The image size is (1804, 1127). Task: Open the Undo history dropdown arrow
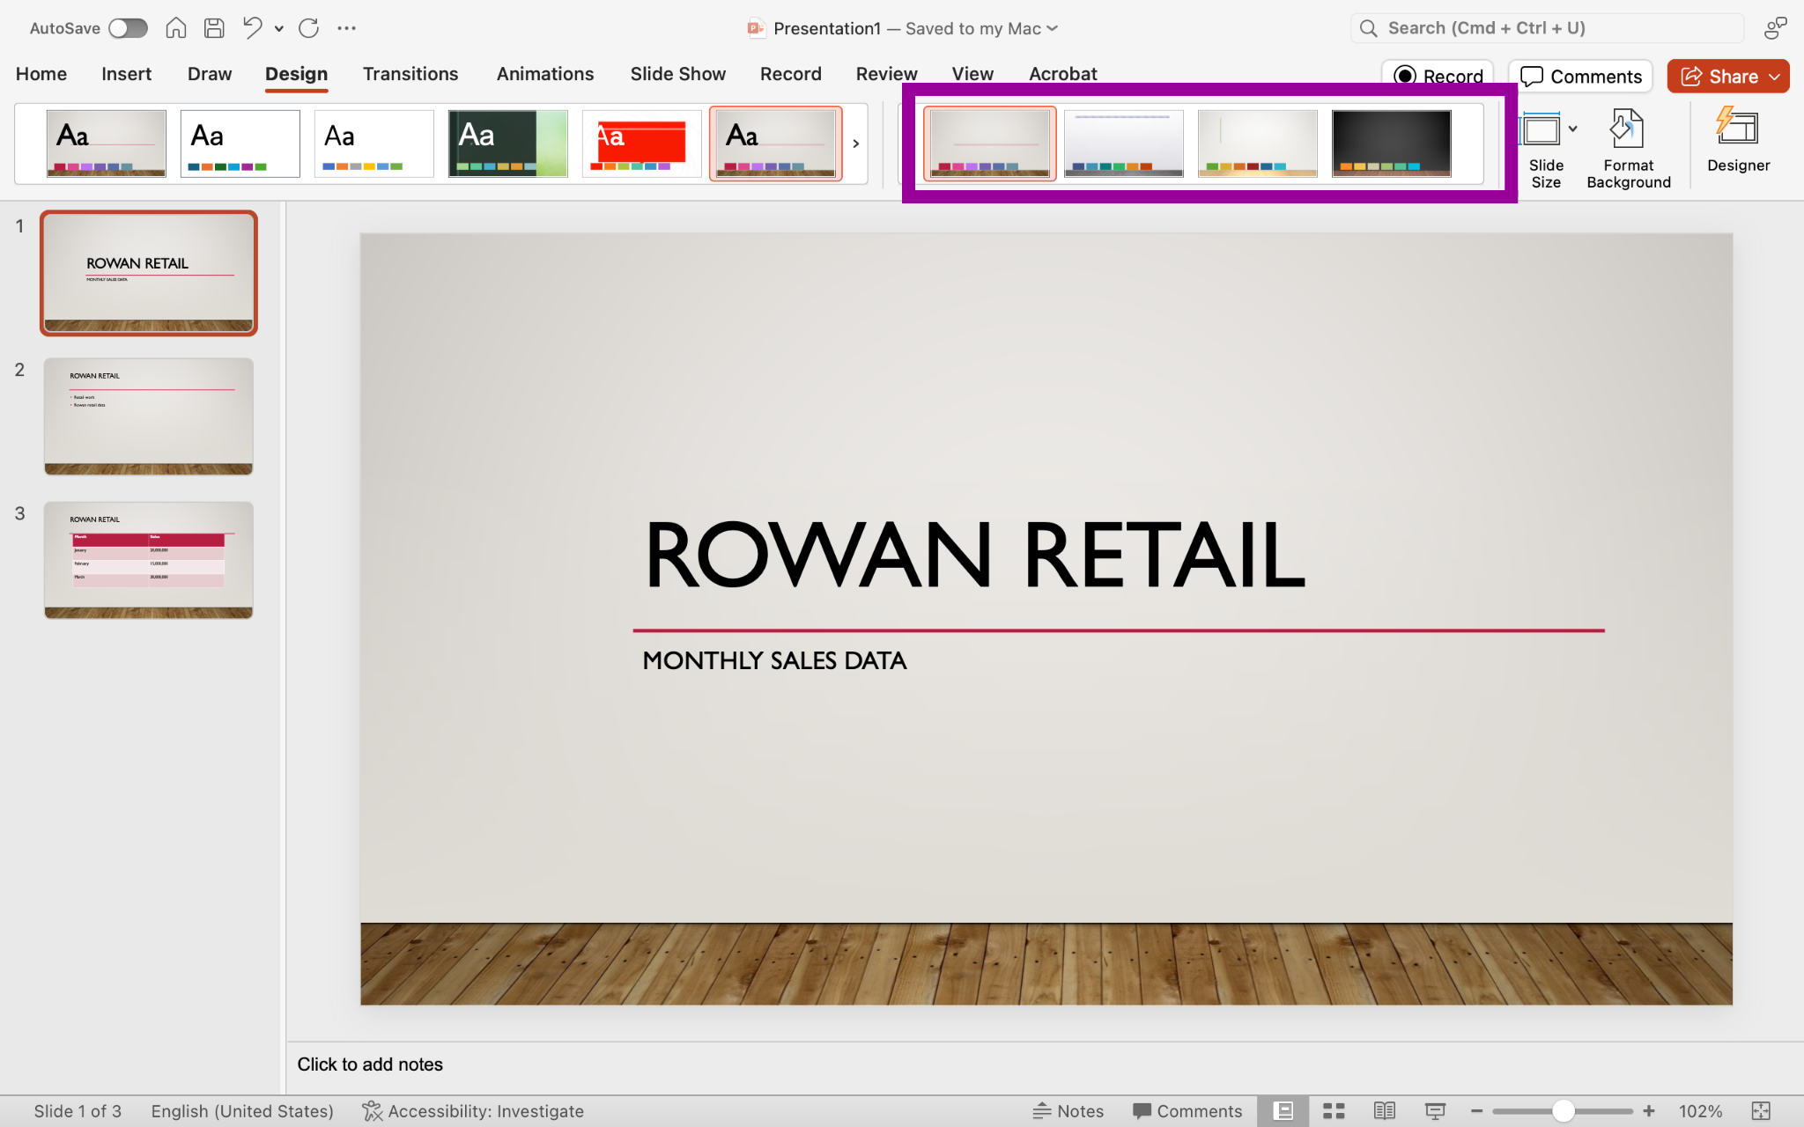point(279,28)
